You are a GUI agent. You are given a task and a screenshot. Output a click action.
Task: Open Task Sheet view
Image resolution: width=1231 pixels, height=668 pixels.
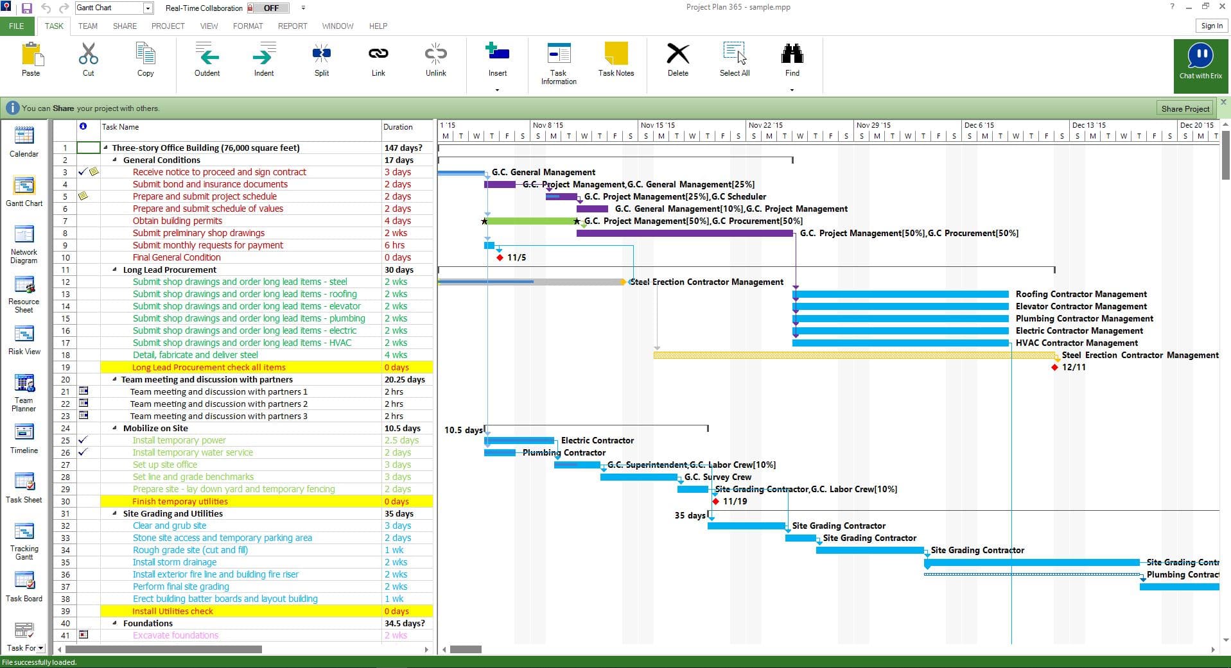pyautogui.click(x=24, y=488)
